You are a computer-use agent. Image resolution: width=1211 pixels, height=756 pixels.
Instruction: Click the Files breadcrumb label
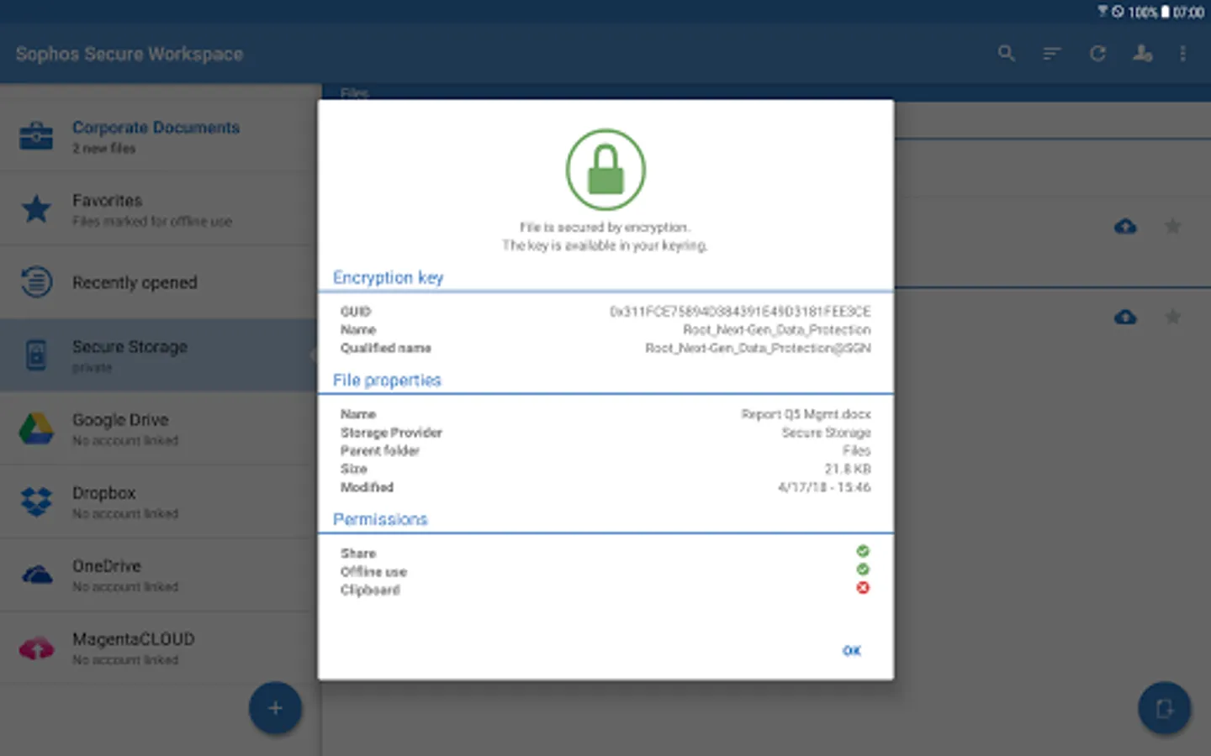(354, 92)
